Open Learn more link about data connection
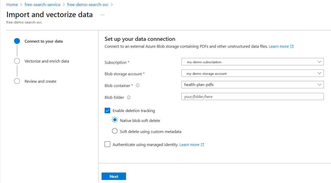 coord(279,46)
